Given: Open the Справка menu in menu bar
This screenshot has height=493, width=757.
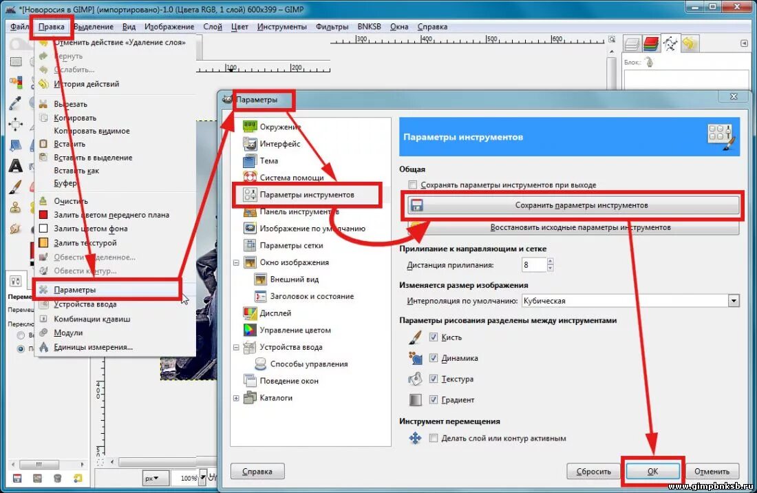Looking at the screenshot, I should (x=432, y=27).
